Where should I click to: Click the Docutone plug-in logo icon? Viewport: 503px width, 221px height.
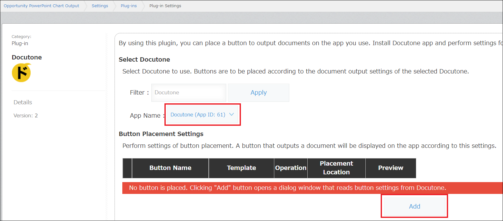pyautogui.click(x=22, y=73)
